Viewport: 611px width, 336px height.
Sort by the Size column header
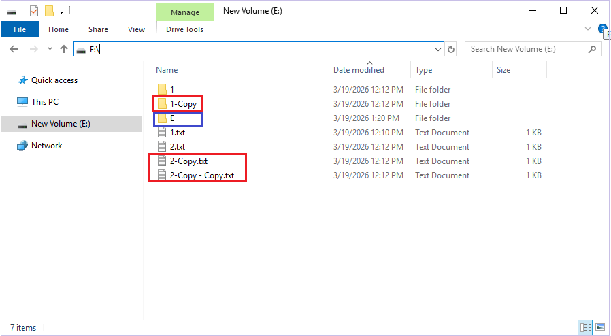pyautogui.click(x=503, y=70)
